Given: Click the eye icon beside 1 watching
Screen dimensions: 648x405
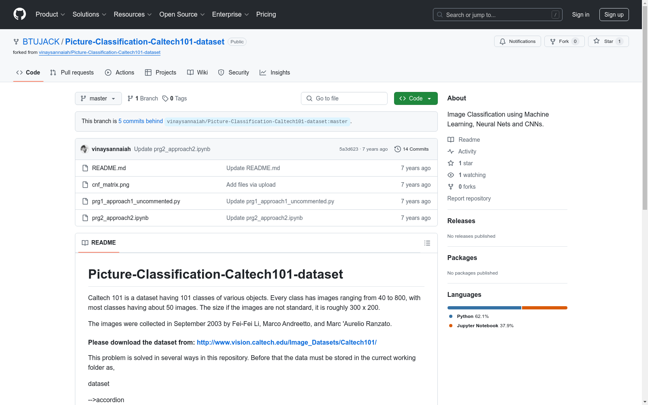Looking at the screenshot, I should coord(451,175).
